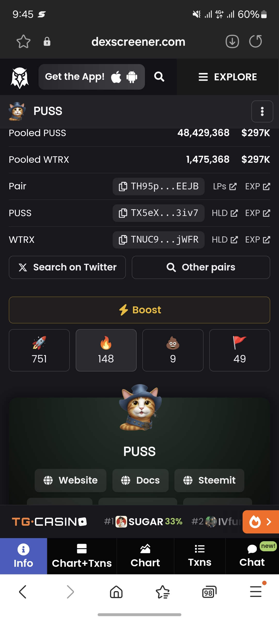Copy the Pair address TH95p...EEJB
Viewport: 279px width, 620px height.
coord(158,186)
